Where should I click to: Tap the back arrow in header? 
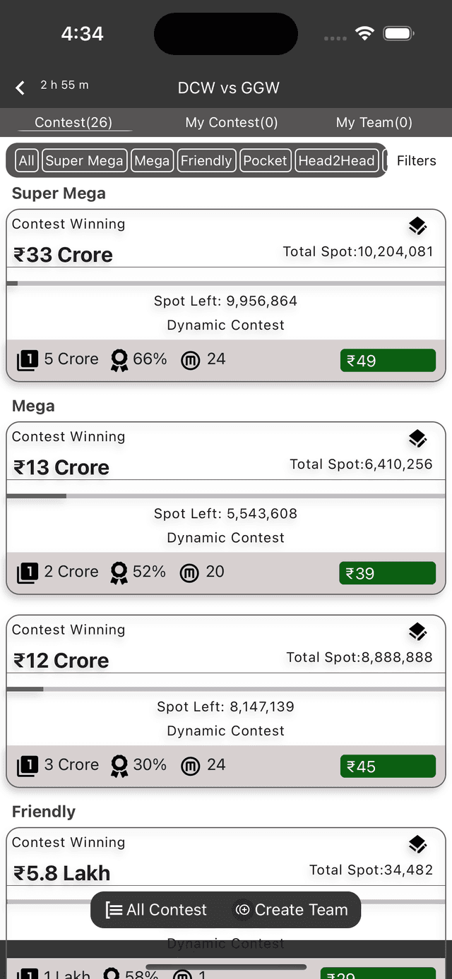[20, 88]
